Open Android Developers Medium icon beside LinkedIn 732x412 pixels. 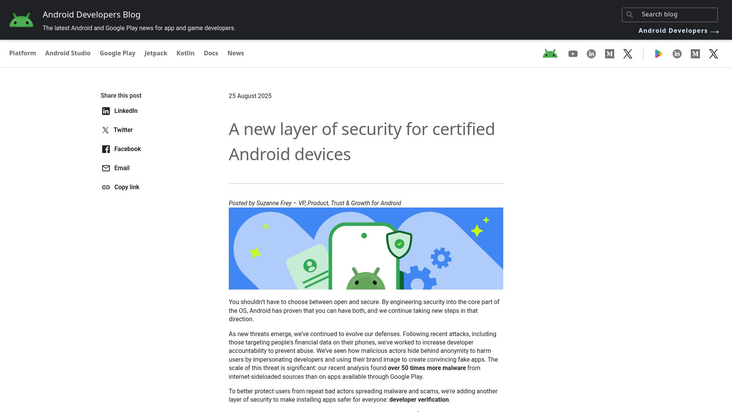click(x=610, y=54)
